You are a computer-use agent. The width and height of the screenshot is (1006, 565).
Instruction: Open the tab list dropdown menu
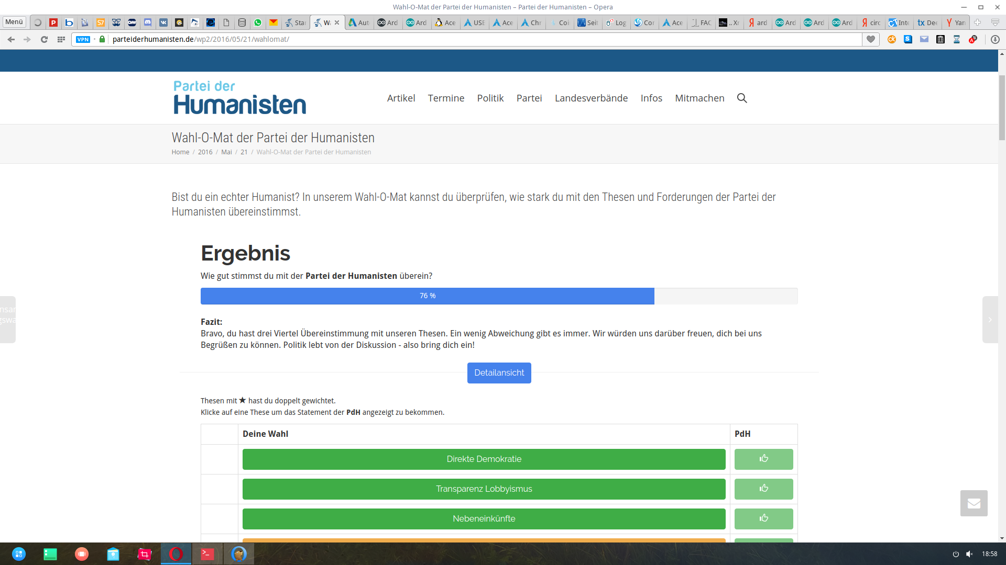[x=995, y=22]
